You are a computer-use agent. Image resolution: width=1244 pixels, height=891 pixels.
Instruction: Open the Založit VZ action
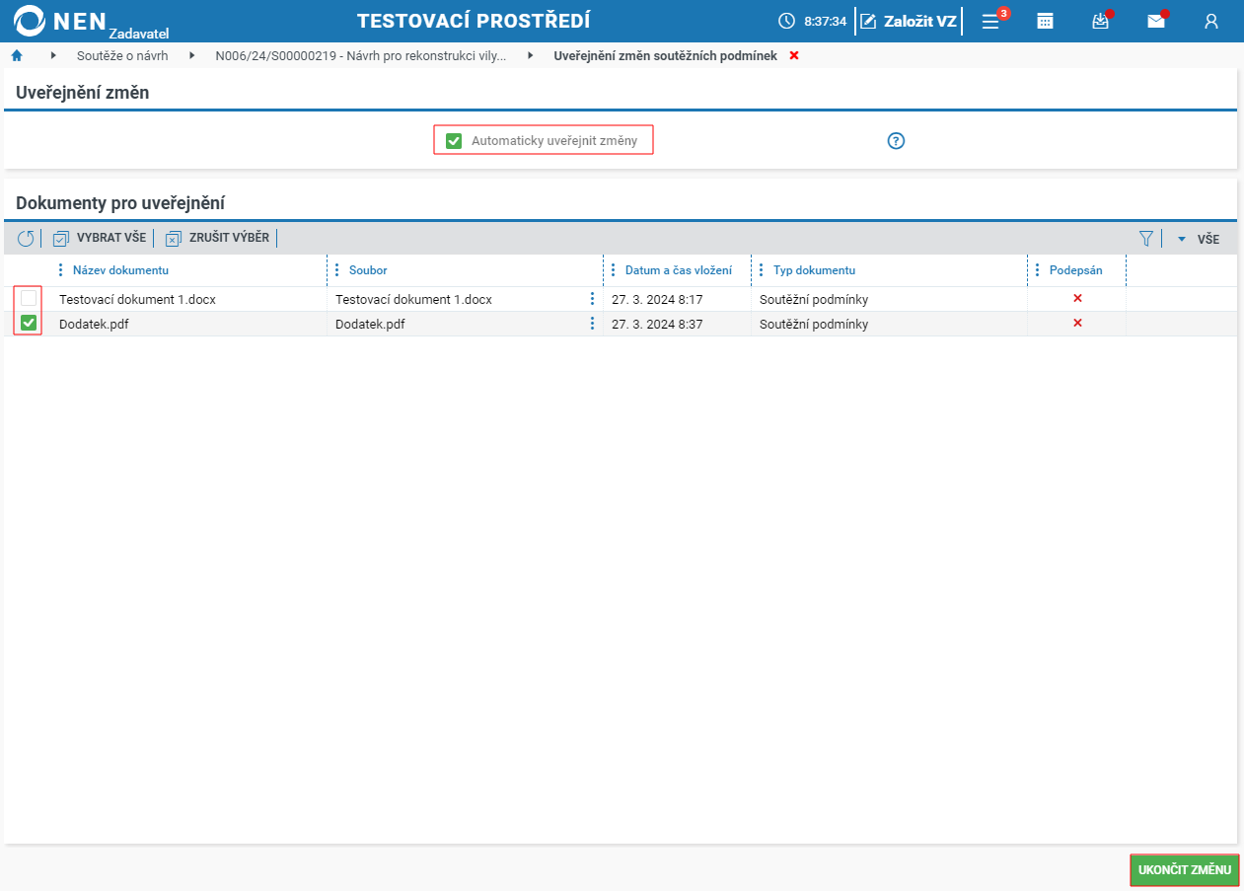(909, 21)
